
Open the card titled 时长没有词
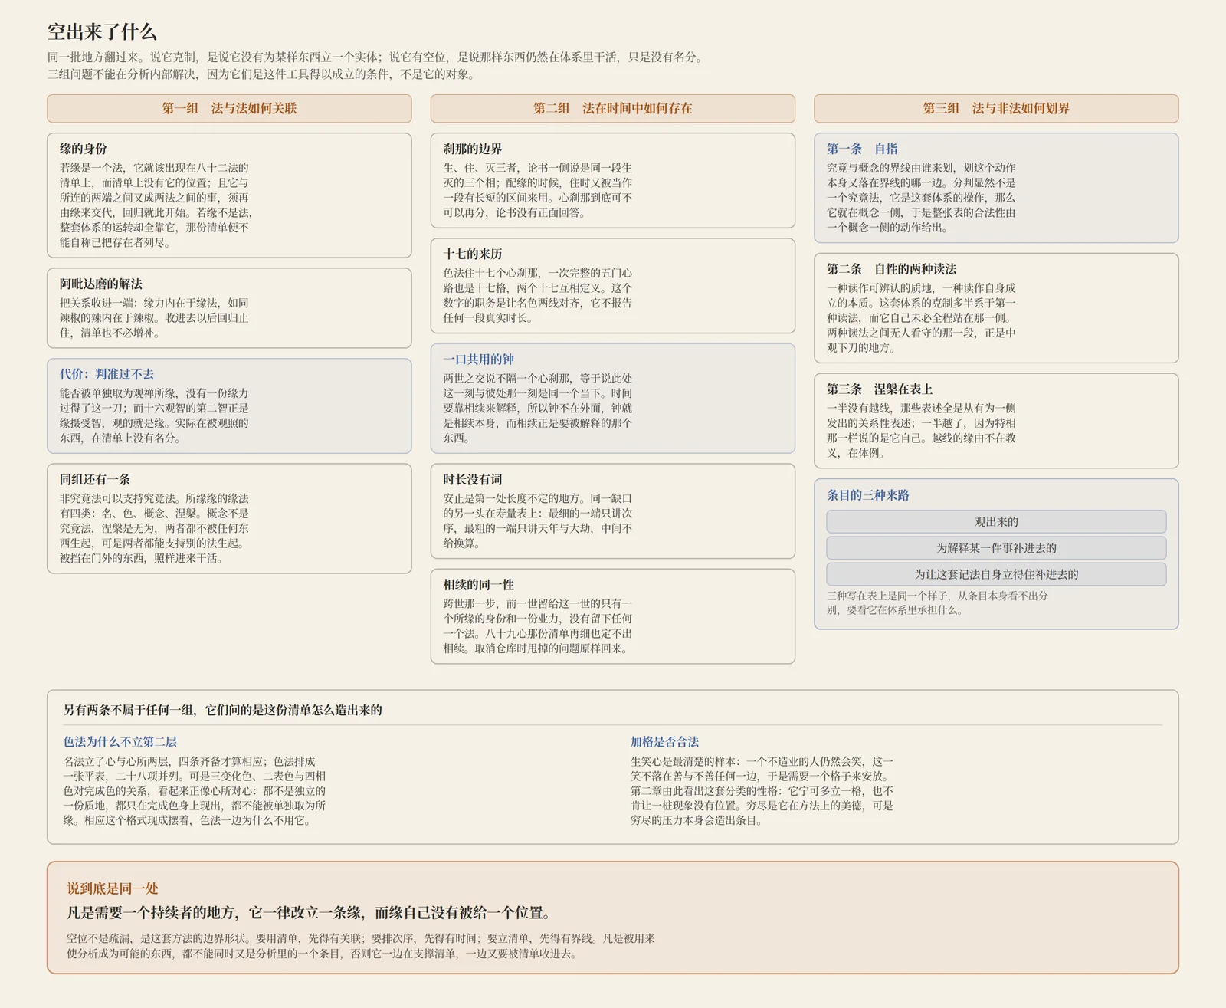click(612, 511)
